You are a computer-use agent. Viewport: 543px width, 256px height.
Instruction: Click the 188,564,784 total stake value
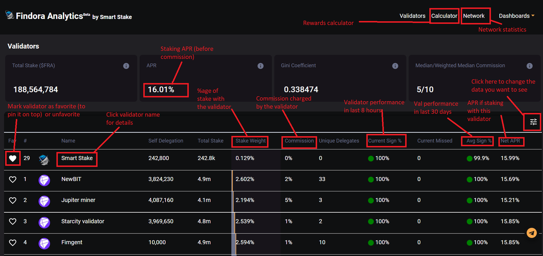[36, 89]
